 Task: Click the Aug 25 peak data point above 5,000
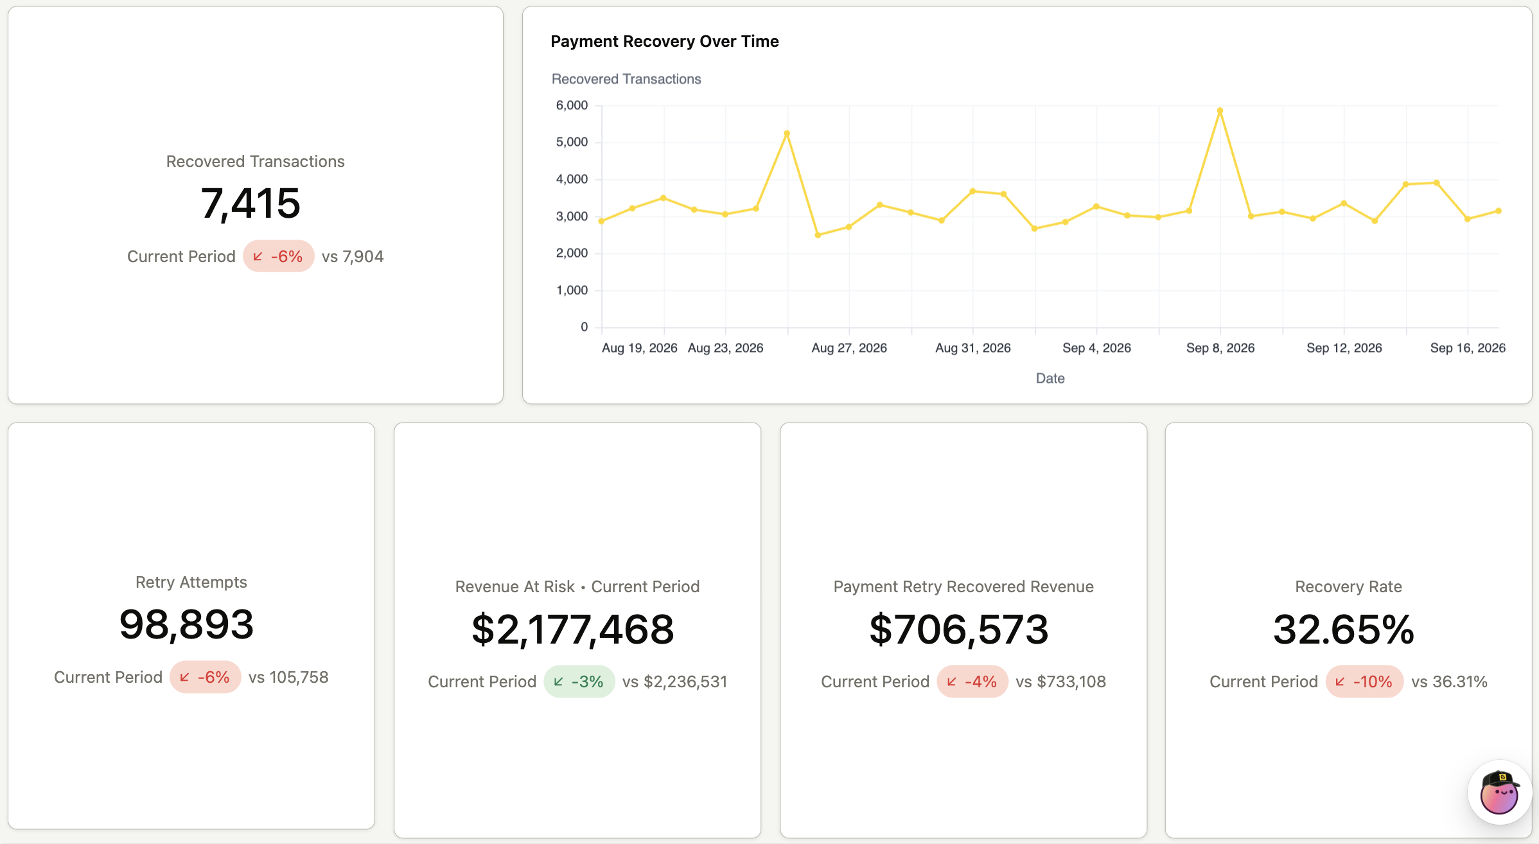(787, 134)
